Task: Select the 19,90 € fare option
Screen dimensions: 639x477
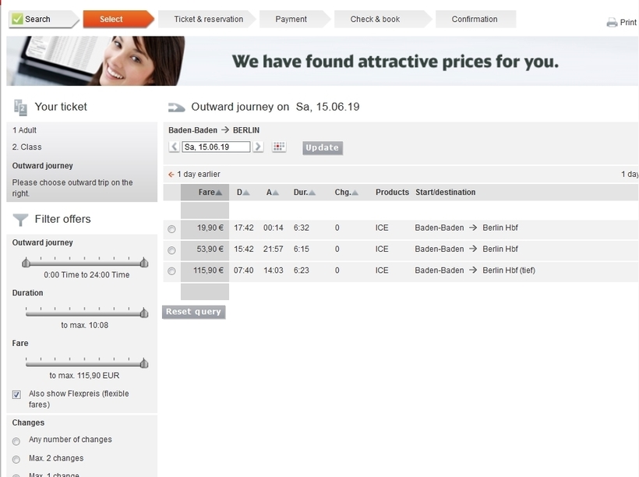Action: click(x=171, y=229)
